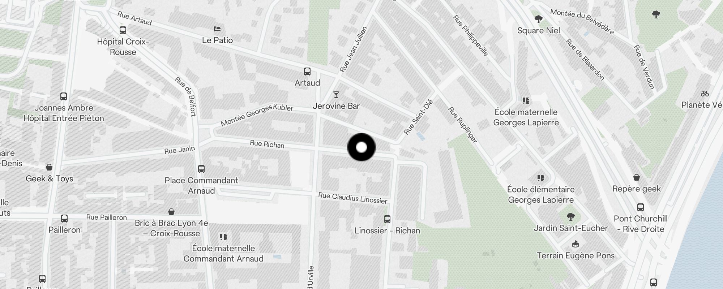Click the Joannes Ambre Hôpital bus icon

point(64,96)
